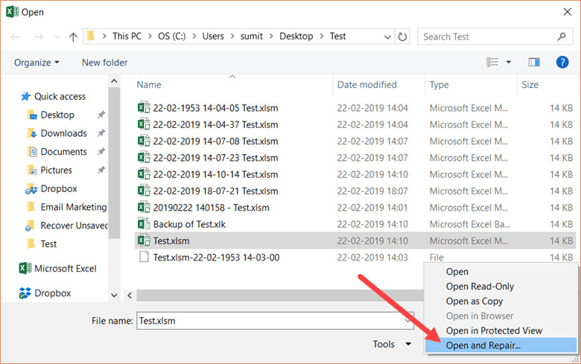Open the Tools dropdown
The image size is (581, 364).
click(x=392, y=344)
